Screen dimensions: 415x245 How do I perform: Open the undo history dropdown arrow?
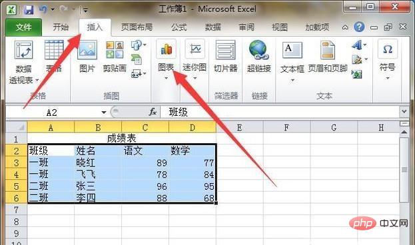pyautogui.click(x=53, y=10)
